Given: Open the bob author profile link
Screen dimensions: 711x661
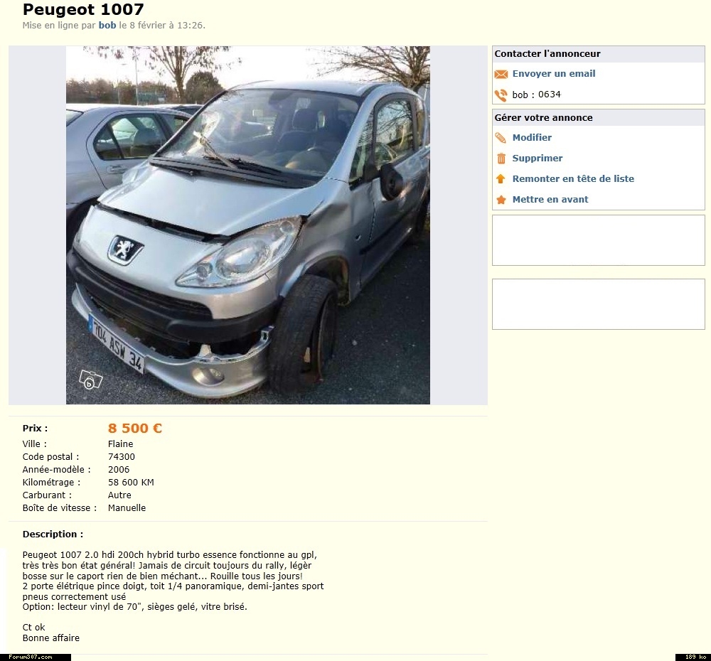Looking at the screenshot, I should tap(107, 26).
